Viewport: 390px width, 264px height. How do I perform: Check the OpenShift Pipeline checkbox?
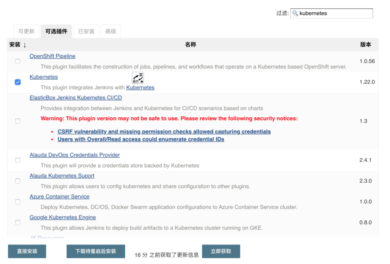[18, 61]
